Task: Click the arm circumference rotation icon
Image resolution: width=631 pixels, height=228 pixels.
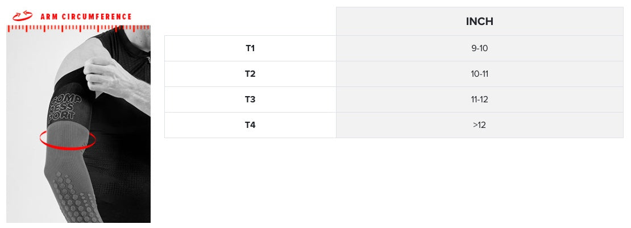Action: pos(23,16)
